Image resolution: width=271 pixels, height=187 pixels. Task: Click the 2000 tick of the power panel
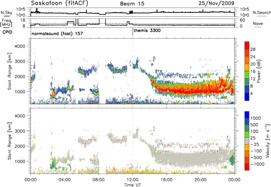coord(20,76)
